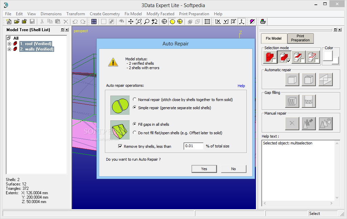Confirm Auto Repair with Yes
Screen dimensions: 347x219
click(x=204, y=169)
